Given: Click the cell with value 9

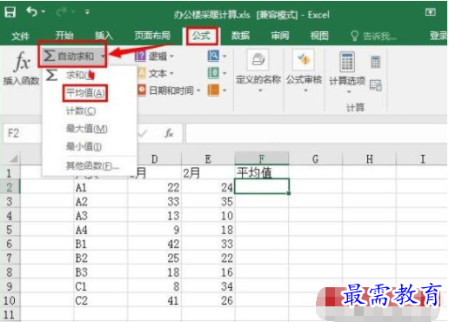Looking at the screenshot, I should click(x=155, y=230).
